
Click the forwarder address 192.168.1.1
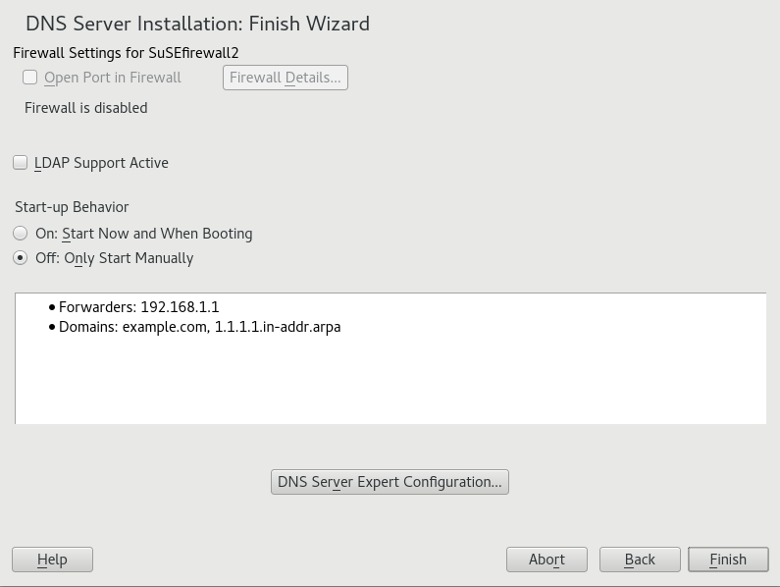(x=180, y=307)
